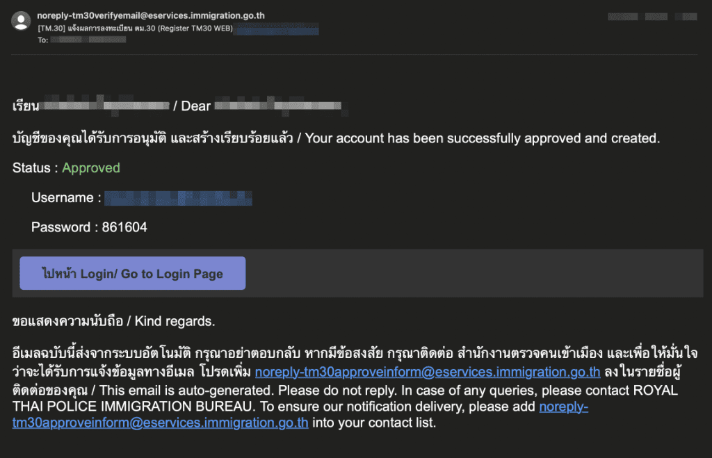
Task: Click the blurred recipient after To:
Action: [88, 40]
